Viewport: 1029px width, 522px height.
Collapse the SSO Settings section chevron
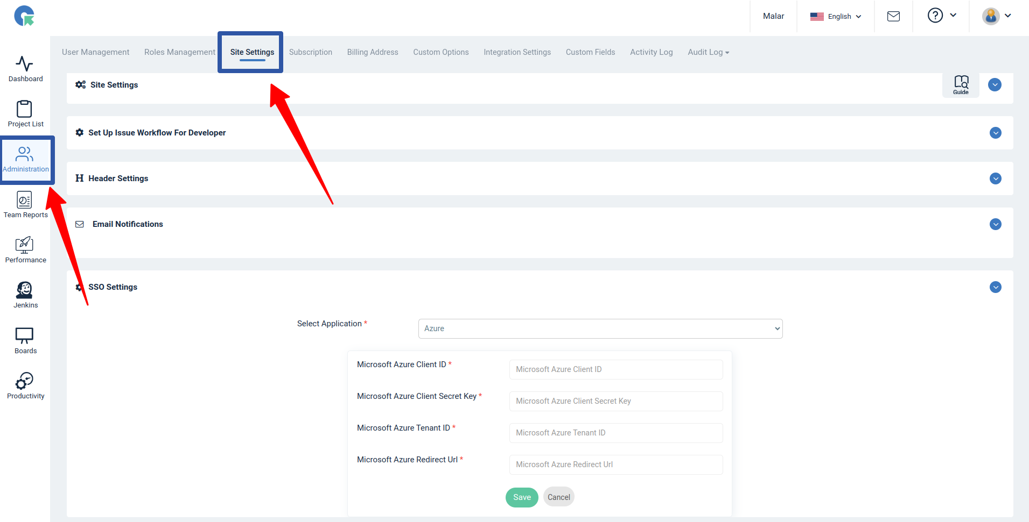click(x=996, y=287)
